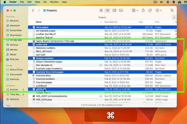The width and height of the screenshot is (187, 124).
Task: Open the Finder menu
Action: click(13, 2)
